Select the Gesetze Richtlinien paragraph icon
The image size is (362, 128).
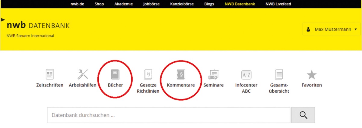pos(148,74)
